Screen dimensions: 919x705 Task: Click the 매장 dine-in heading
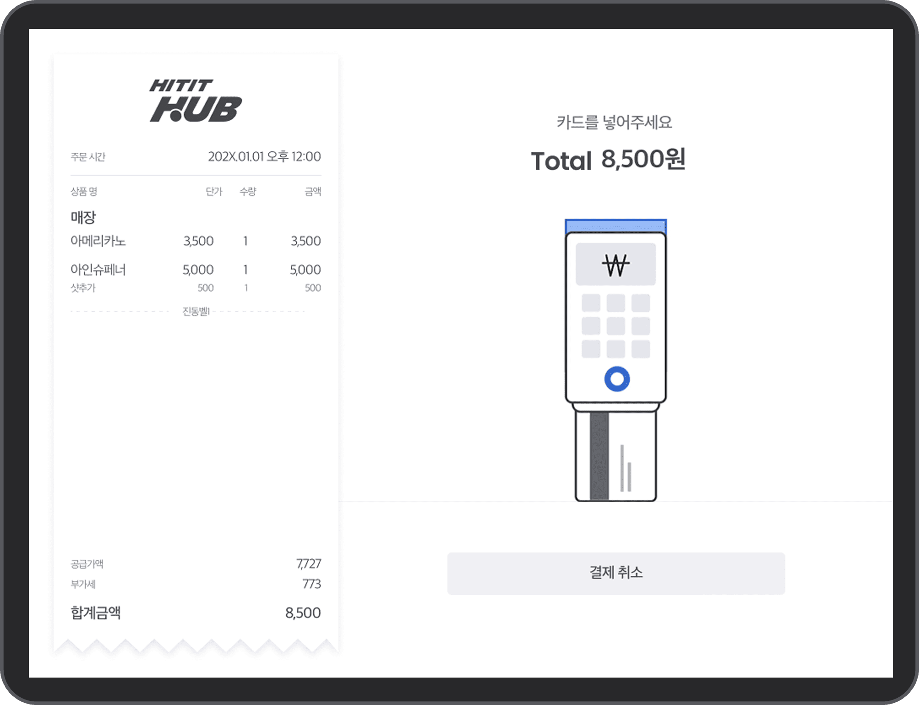point(83,217)
